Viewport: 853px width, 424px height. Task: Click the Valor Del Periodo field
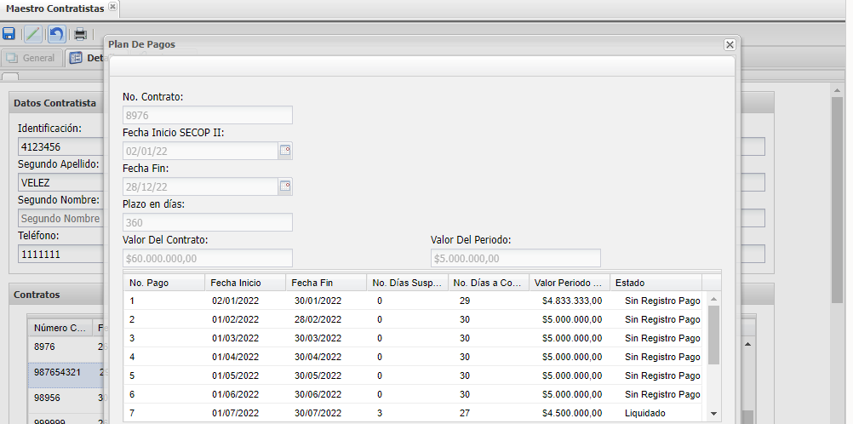[x=515, y=258]
